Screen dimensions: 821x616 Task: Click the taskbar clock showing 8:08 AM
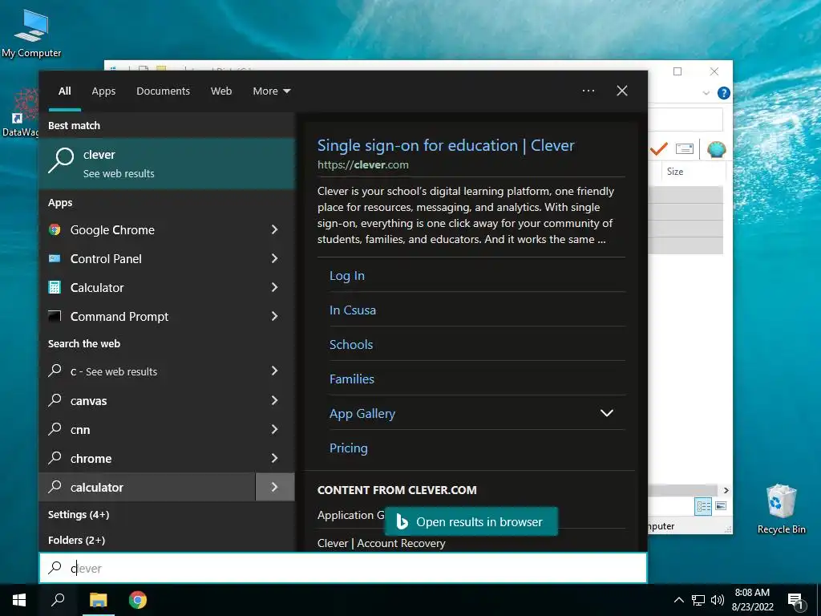pos(752,600)
